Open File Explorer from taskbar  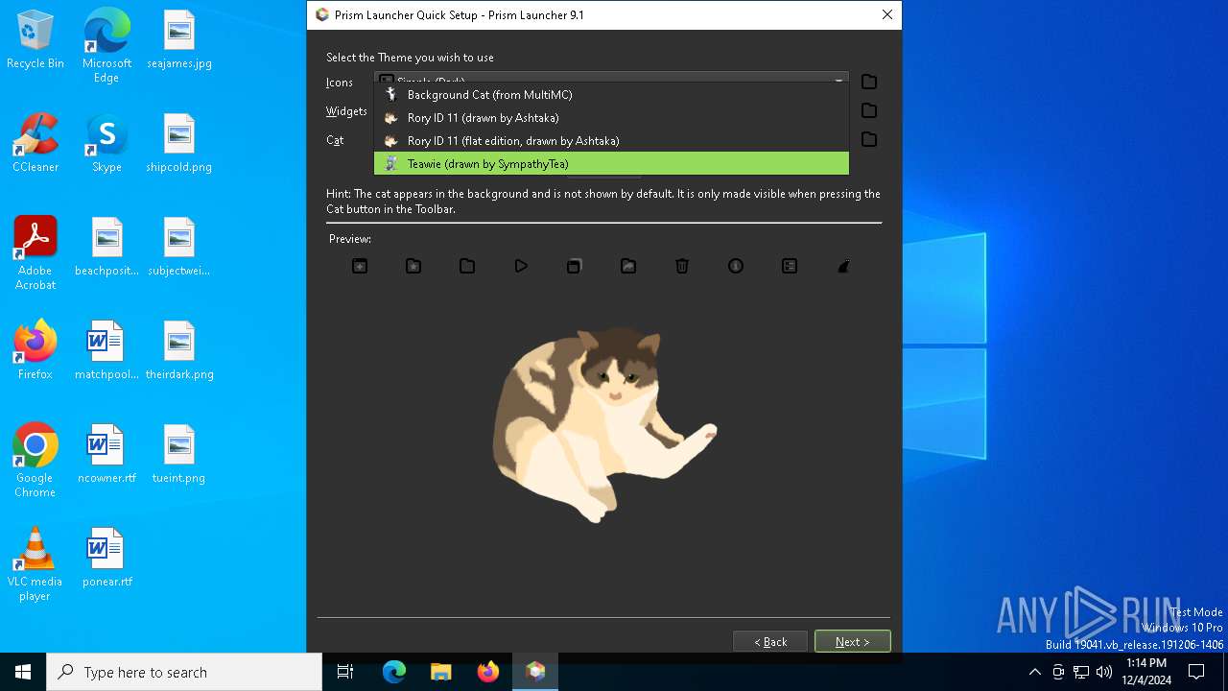441,672
